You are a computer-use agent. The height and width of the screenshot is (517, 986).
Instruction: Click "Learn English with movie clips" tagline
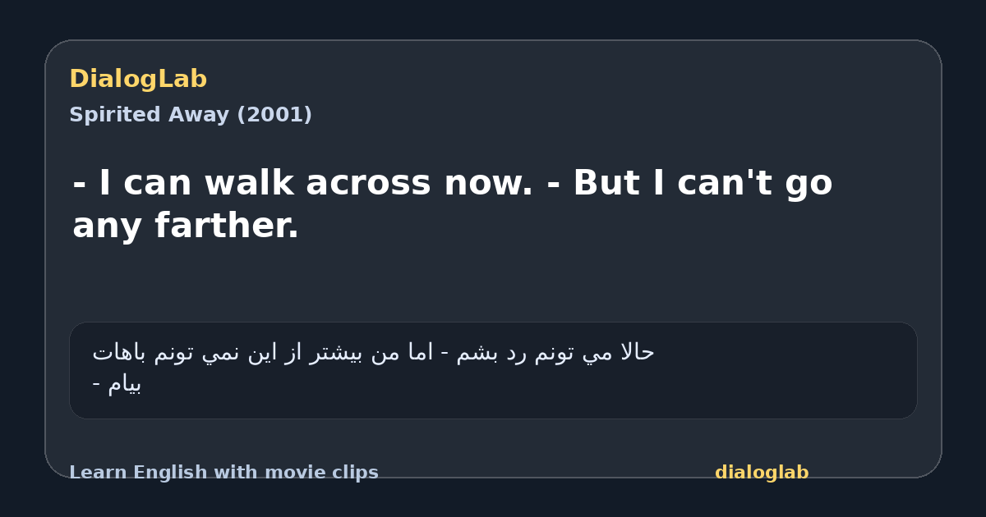223,473
